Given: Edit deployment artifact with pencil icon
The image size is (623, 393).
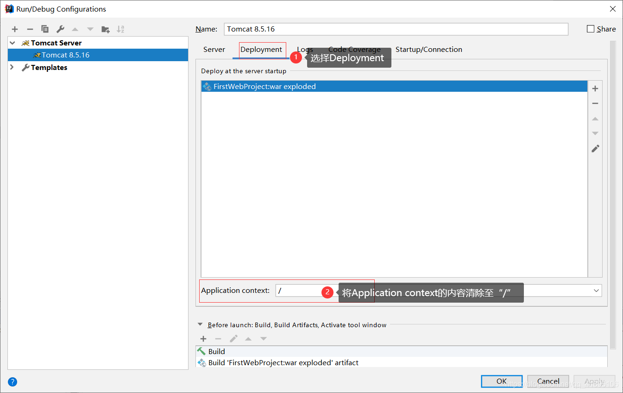Looking at the screenshot, I should 595,148.
